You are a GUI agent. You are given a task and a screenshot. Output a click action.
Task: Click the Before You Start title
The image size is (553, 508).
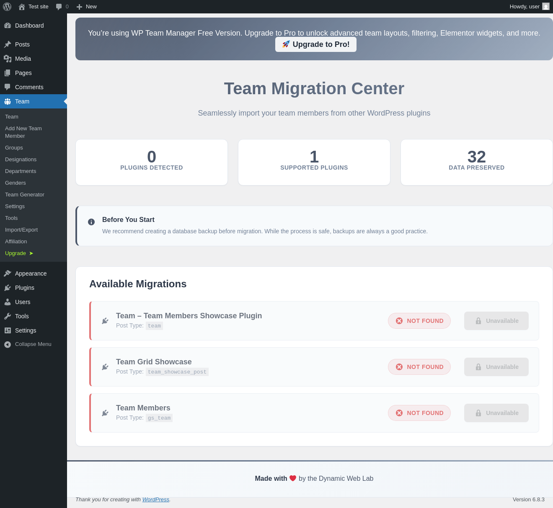(x=128, y=220)
